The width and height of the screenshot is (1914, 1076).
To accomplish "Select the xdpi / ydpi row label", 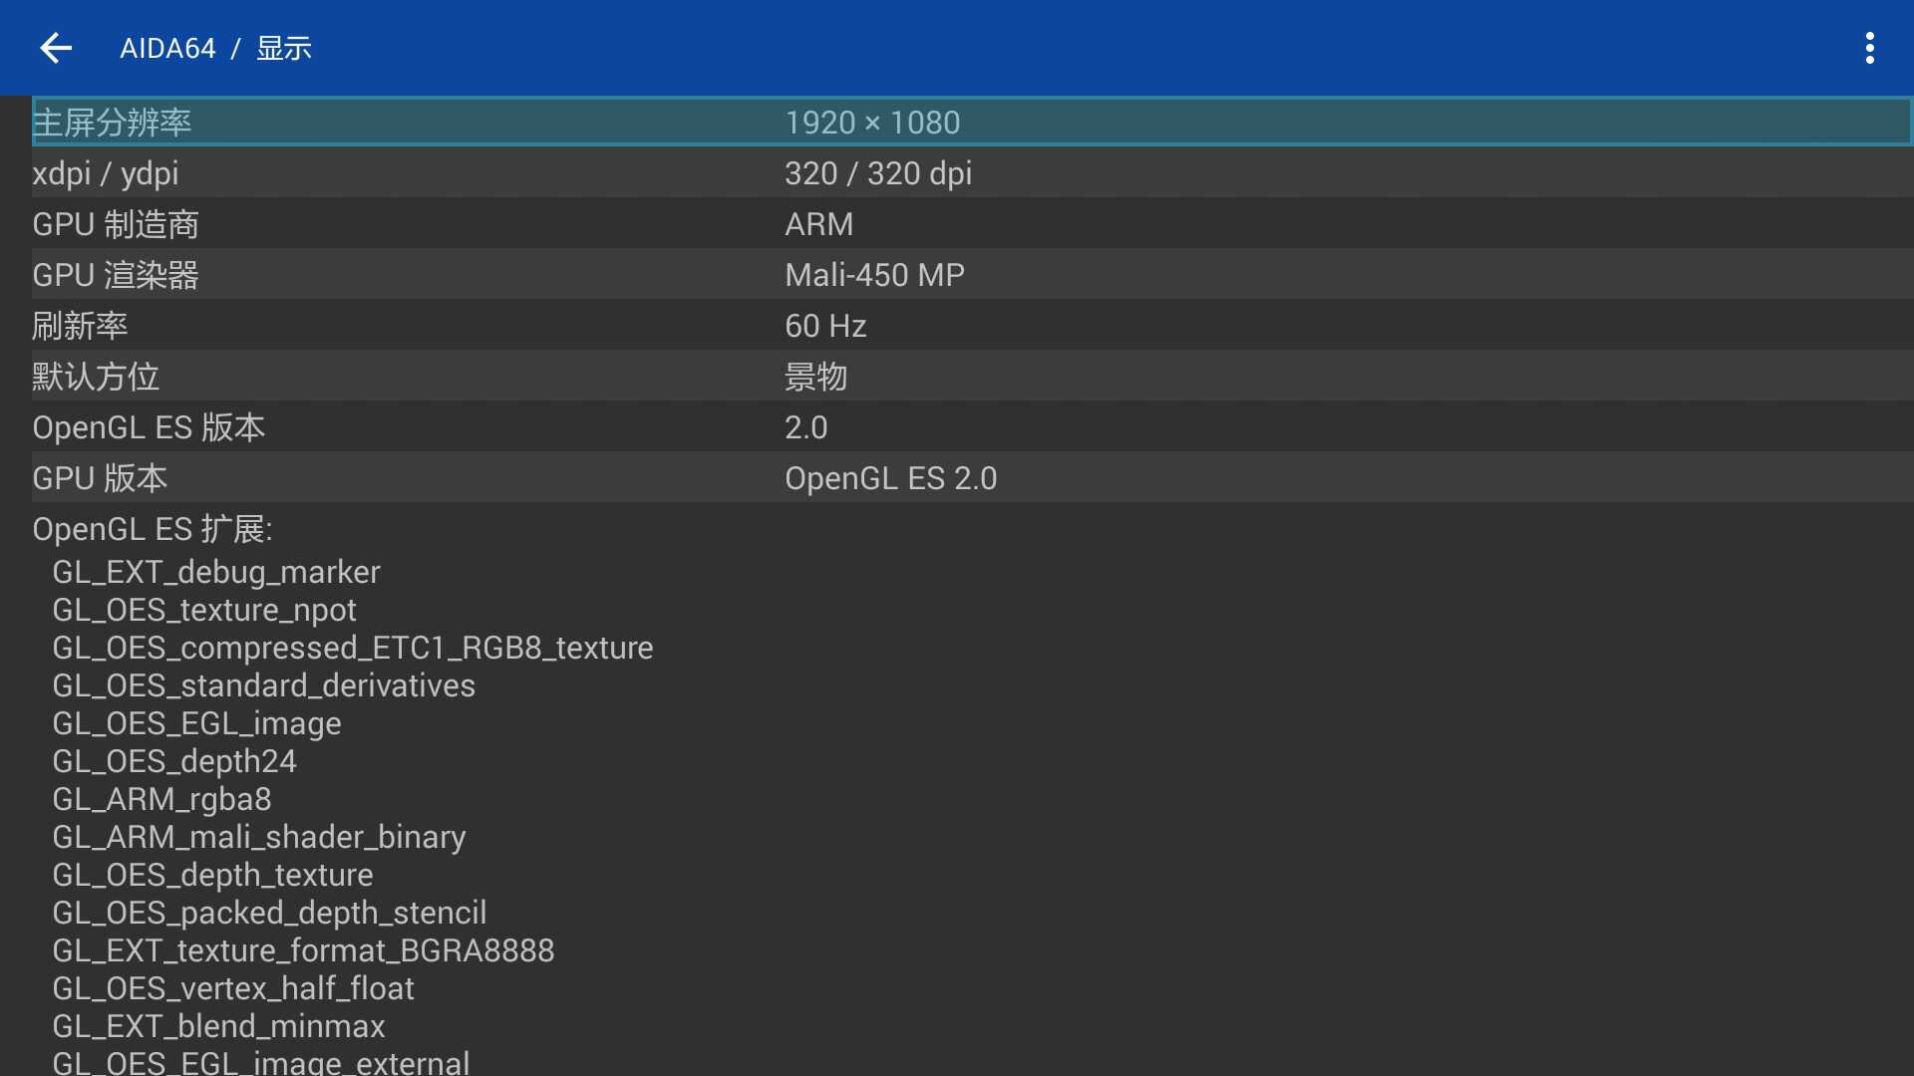I will (x=106, y=173).
